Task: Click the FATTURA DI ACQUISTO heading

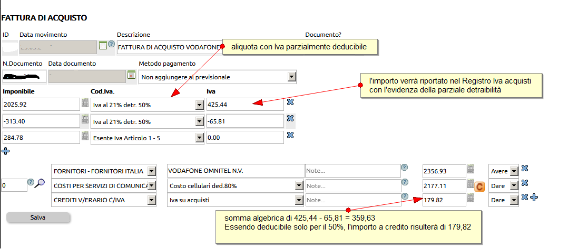Action: (44, 18)
